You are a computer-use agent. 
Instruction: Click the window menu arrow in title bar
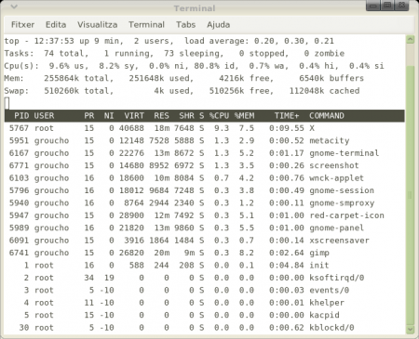pyautogui.click(x=14, y=7)
